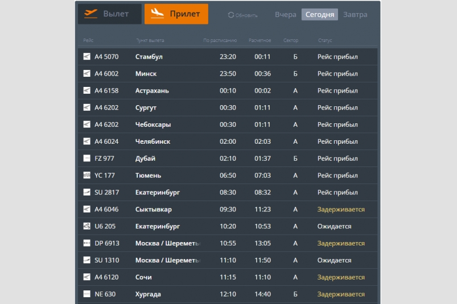This screenshot has width=457, height=304.
Task: Switch to the Вылет departures tab
Action: 110,14
